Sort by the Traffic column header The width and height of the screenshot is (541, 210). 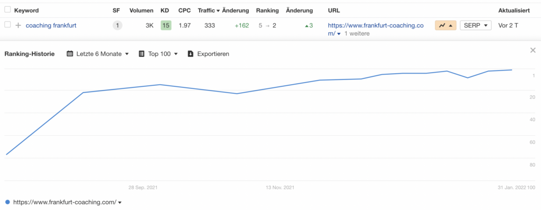point(209,11)
